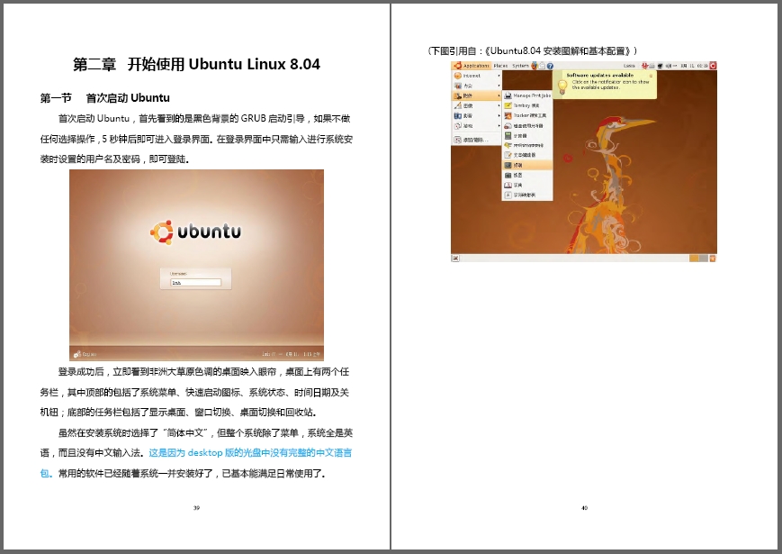The height and width of the screenshot is (554, 782).
Task: Click the Firefox launcher in the desktop top panel
Action: (x=535, y=66)
